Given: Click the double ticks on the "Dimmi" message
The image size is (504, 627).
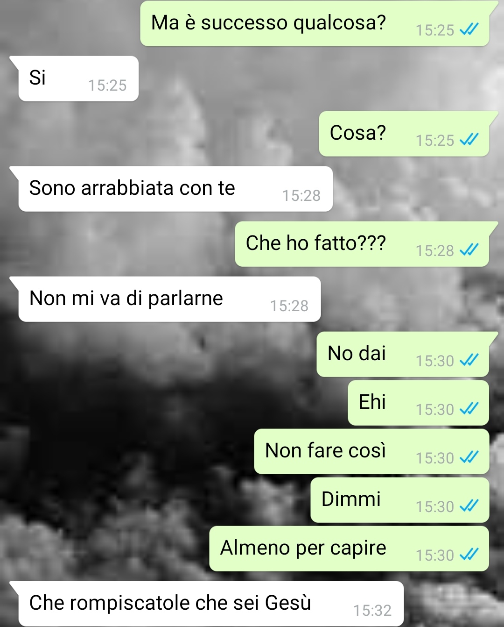Looking at the screenshot, I should tap(469, 506).
